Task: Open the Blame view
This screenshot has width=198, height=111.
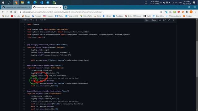Action: pyautogui.click(x=154, y=20)
